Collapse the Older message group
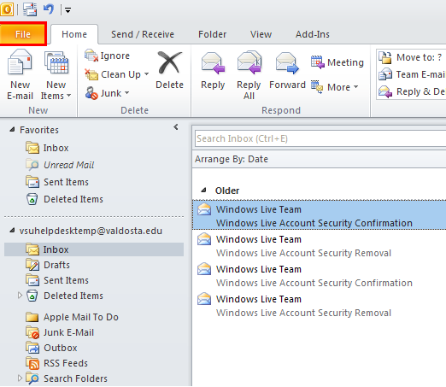This screenshot has width=446, height=387. (x=203, y=190)
